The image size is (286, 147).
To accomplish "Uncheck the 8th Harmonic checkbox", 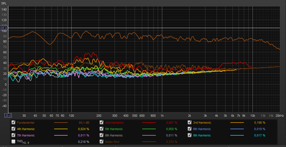I will (101, 135).
